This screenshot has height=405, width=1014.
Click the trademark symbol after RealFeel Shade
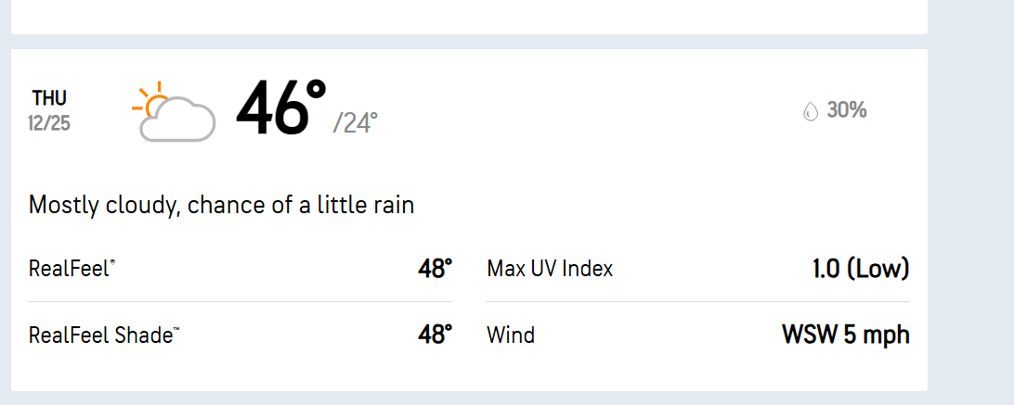click(176, 330)
